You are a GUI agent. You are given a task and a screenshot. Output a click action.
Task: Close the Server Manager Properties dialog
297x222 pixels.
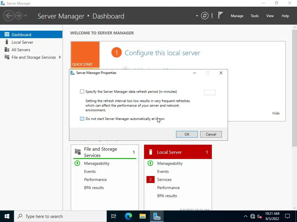click(x=221, y=73)
